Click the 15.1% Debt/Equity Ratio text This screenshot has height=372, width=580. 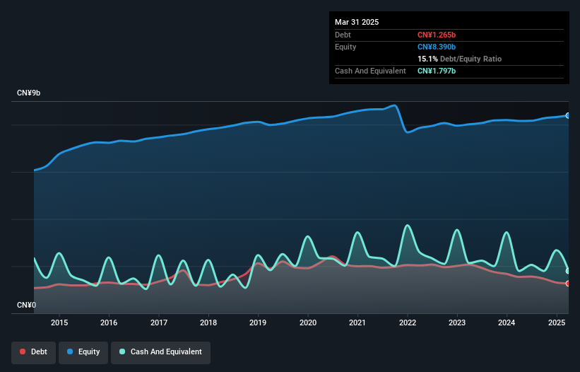pos(459,59)
